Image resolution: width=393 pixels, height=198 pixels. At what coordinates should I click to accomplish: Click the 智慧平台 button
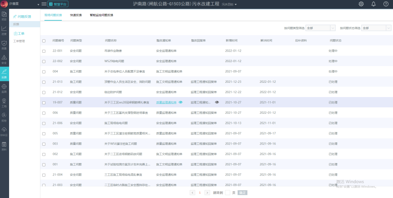58,4
